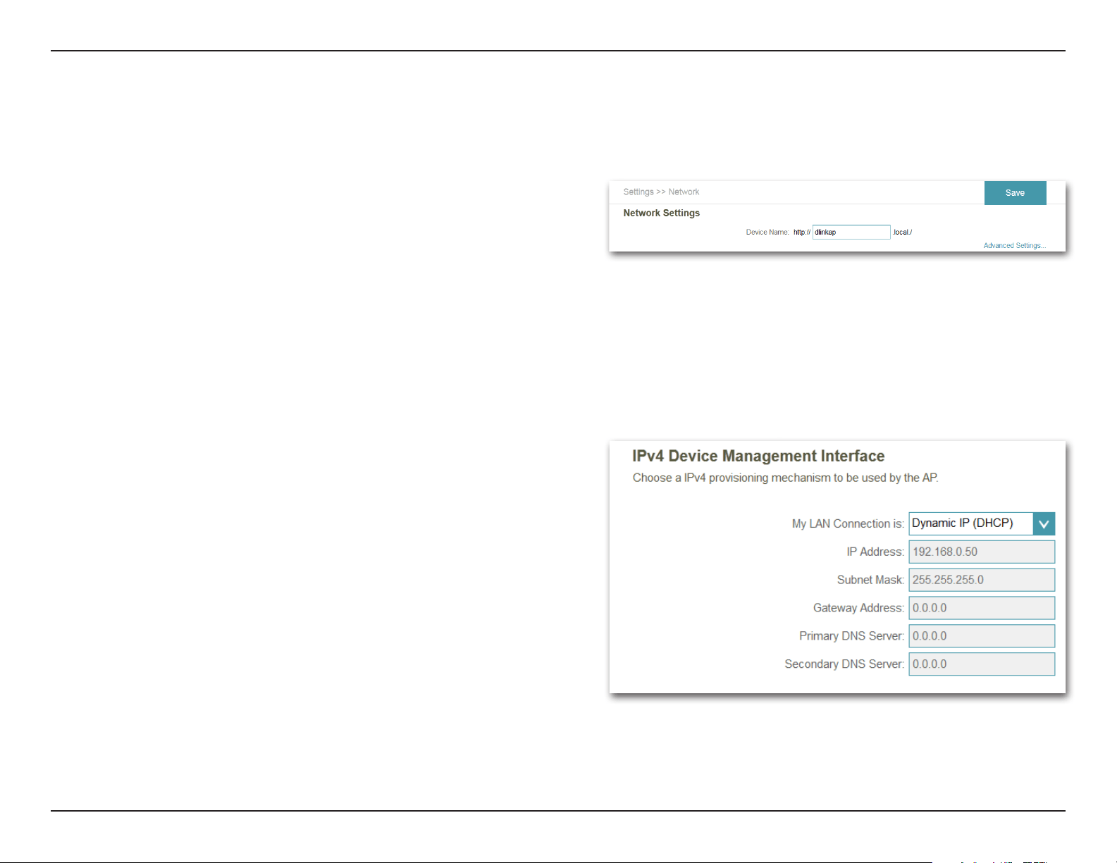This screenshot has height=863, width=1117.
Task: Click the Subnet Mask field 255.255.255.0
Action: point(982,580)
